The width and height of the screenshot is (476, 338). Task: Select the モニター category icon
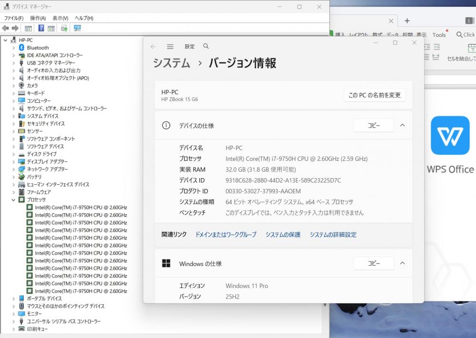click(x=21, y=314)
